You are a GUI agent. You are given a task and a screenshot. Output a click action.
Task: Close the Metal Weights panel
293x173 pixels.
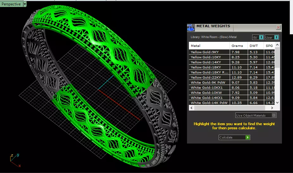[278, 28]
